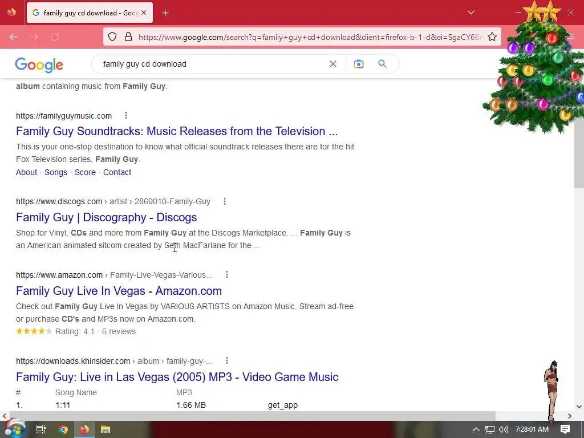Click the Rating: 4.1 text
The image size is (584, 438).
(x=75, y=331)
